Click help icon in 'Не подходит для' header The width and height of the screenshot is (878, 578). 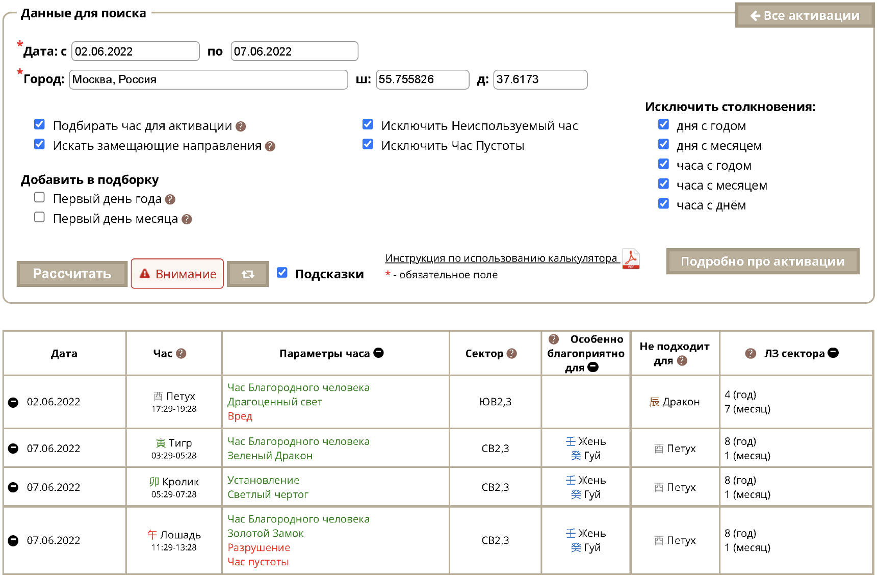[682, 360]
